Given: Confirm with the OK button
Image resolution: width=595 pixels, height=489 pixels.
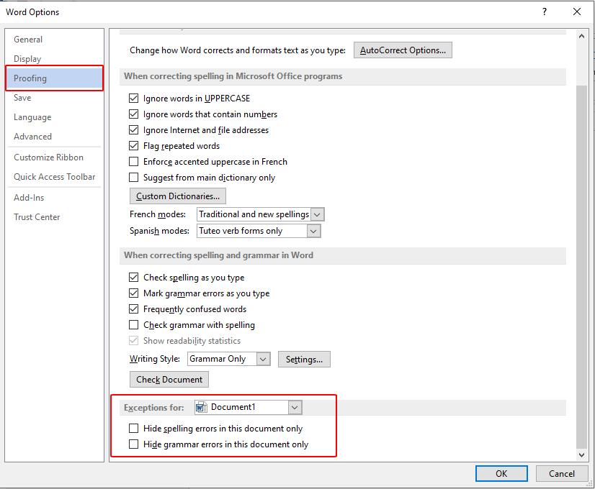Looking at the screenshot, I should coord(501,474).
